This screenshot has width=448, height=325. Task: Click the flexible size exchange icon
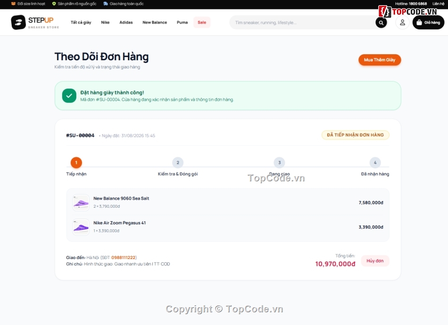[13, 4]
